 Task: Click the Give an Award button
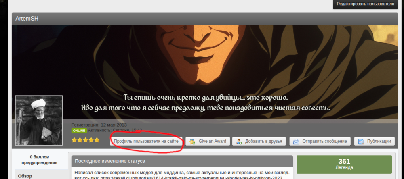click(x=208, y=141)
